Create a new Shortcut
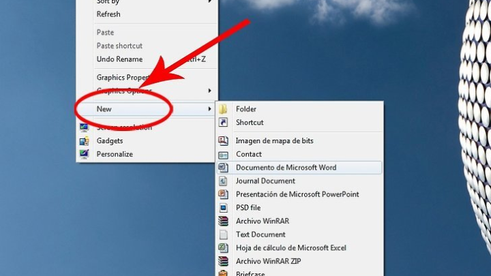Screen dimensions: 491x276 (250, 123)
